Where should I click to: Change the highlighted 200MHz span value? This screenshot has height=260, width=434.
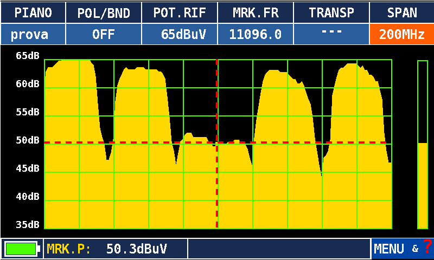coord(402,34)
